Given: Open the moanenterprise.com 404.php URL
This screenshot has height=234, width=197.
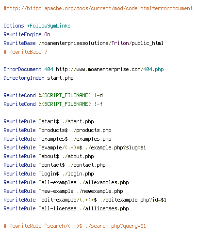Looking at the screenshot, I should click(x=110, y=69).
